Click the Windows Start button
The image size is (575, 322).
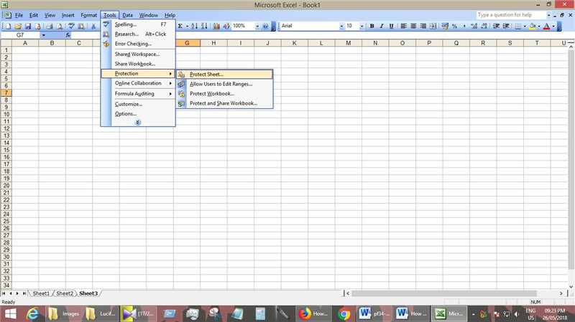tap(10, 314)
